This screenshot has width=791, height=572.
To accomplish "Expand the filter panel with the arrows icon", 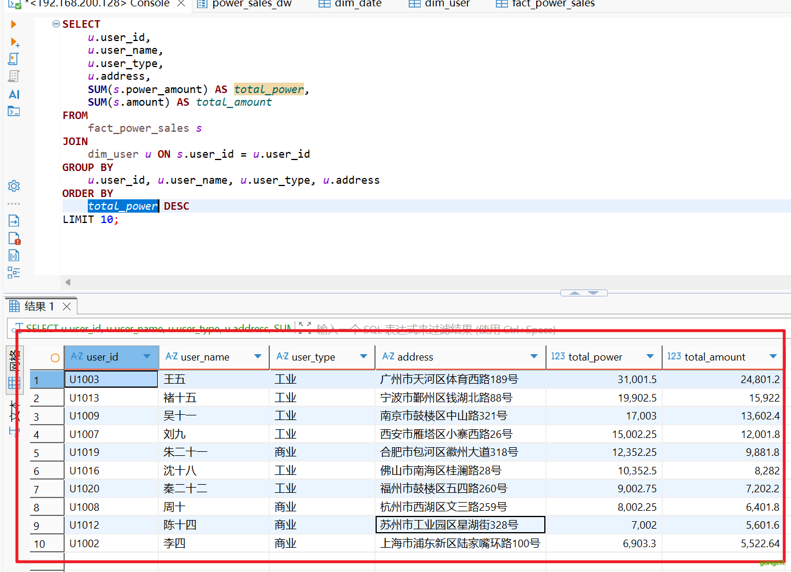I will pos(305,328).
